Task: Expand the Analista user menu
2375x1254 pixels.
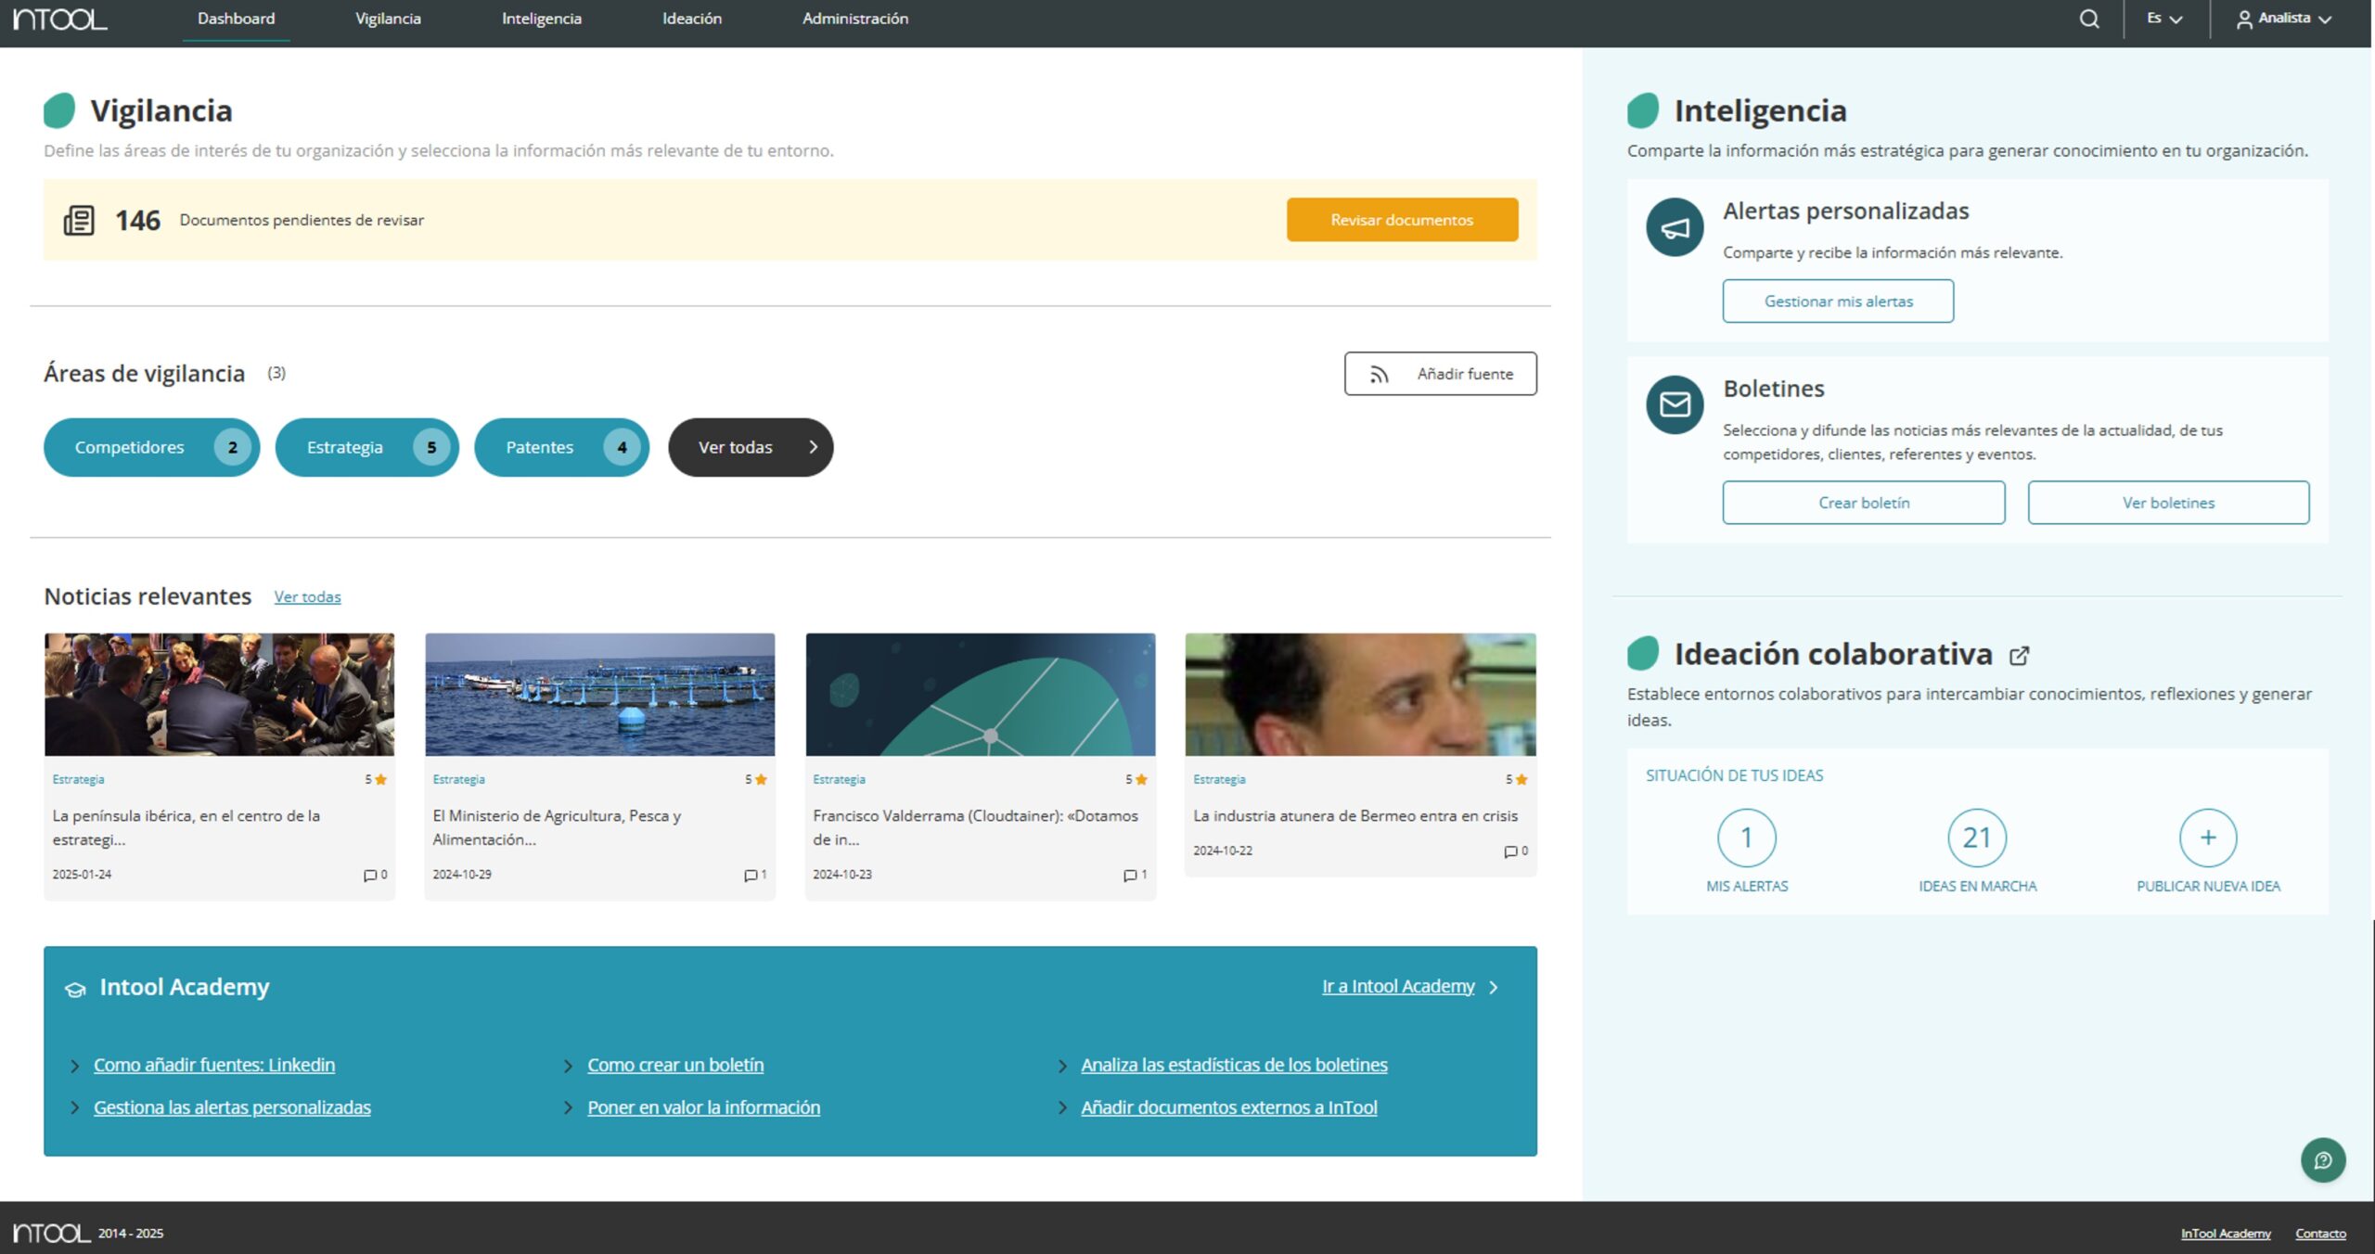Action: pyautogui.click(x=2283, y=19)
